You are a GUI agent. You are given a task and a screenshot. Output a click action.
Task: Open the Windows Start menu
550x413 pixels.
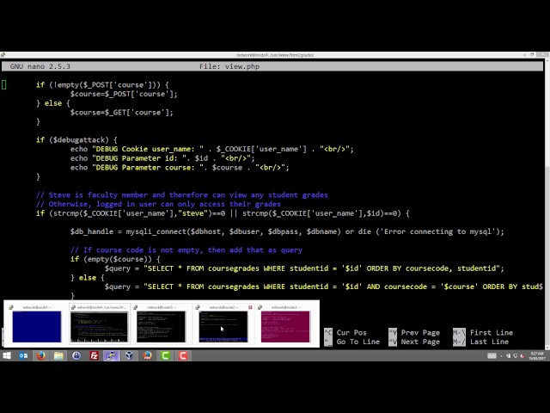pos(6,355)
